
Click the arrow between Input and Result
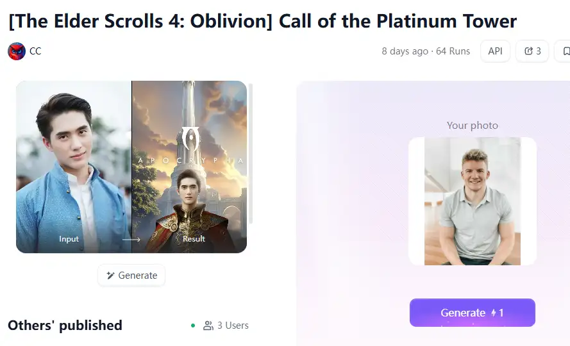(131, 240)
